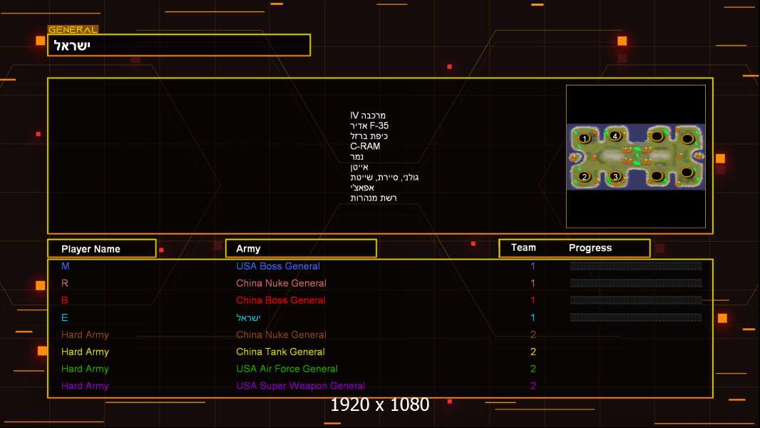
Task: Click the 'גולני, סיירת, שייטת' description line
Action: click(384, 178)
